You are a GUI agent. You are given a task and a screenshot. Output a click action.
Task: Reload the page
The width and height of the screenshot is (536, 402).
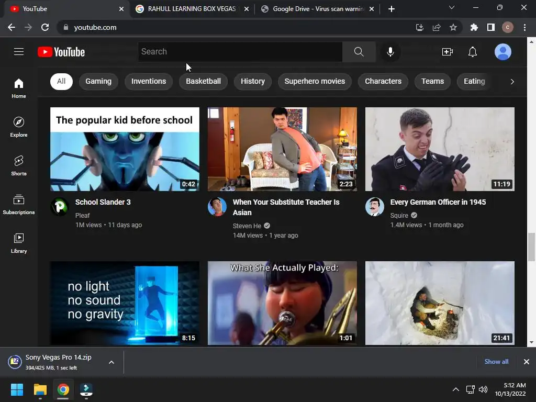[45, 27]
